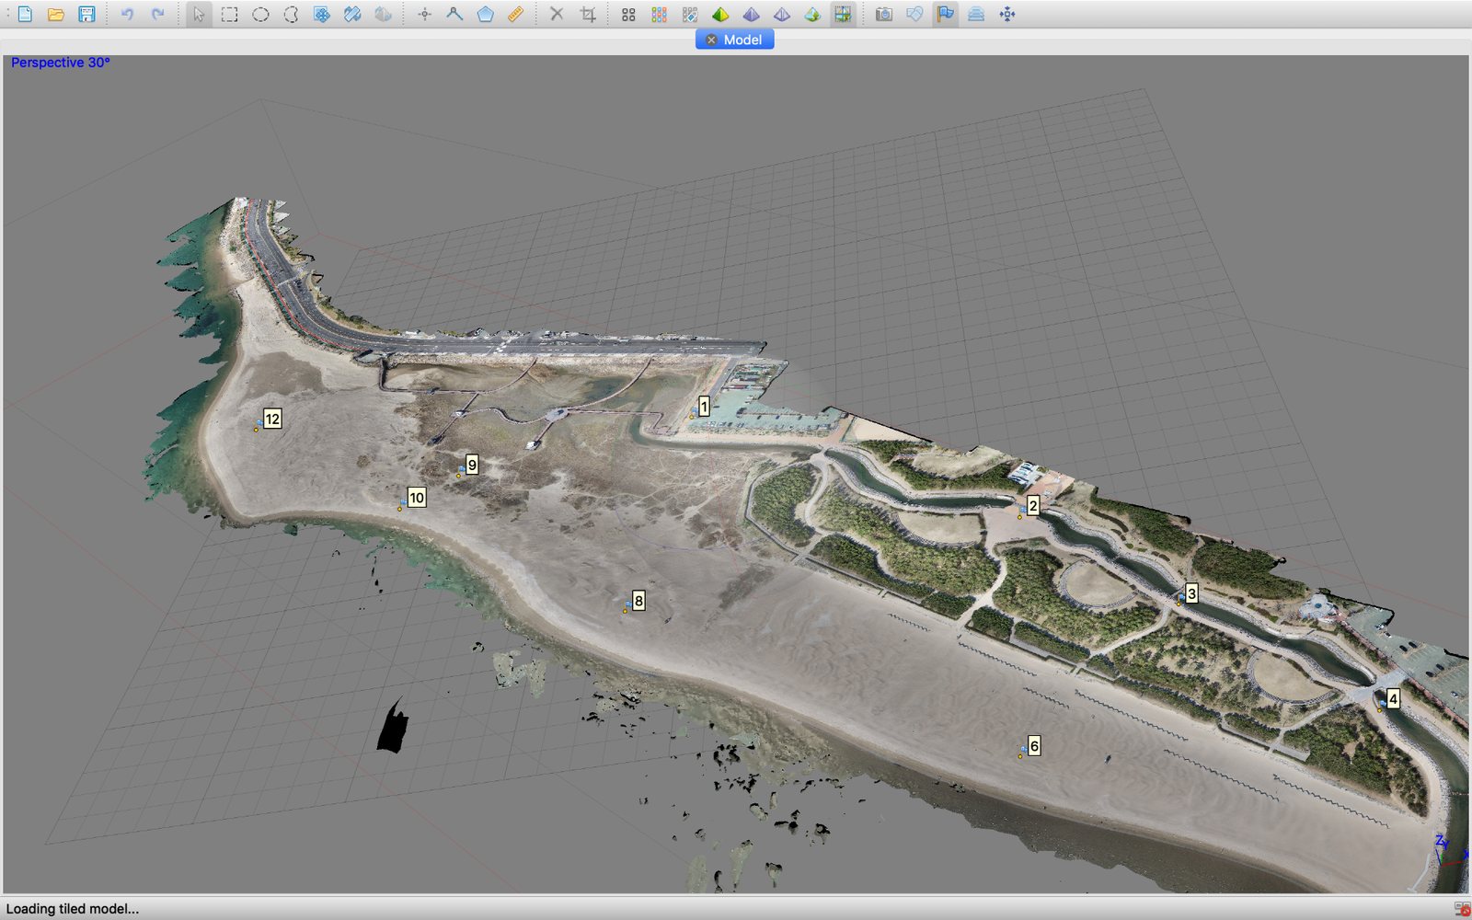Toggle Show Markers flag button
Screen dimensions: 1472x920
(946, 14)
